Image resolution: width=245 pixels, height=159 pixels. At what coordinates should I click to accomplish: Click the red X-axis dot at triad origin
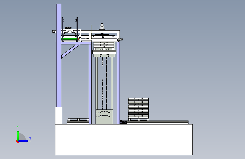18,141
